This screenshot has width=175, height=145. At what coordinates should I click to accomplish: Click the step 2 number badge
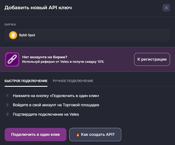click(8, 105)
